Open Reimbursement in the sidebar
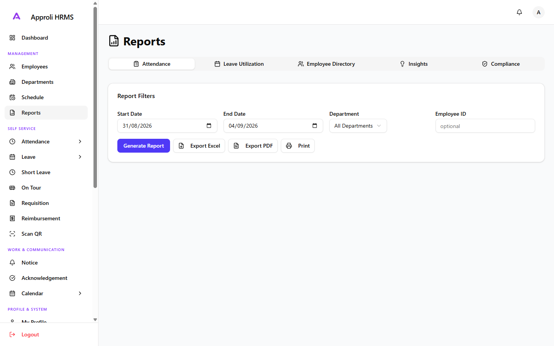The width and height of the screenshot is (554, 346). [x=46, y=218]
